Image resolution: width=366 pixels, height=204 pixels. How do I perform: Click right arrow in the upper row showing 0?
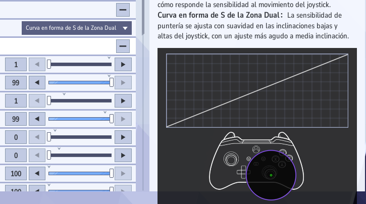[x=123, y=137]
